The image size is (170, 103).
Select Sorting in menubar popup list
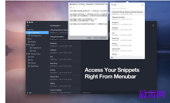tap(127, 44)
